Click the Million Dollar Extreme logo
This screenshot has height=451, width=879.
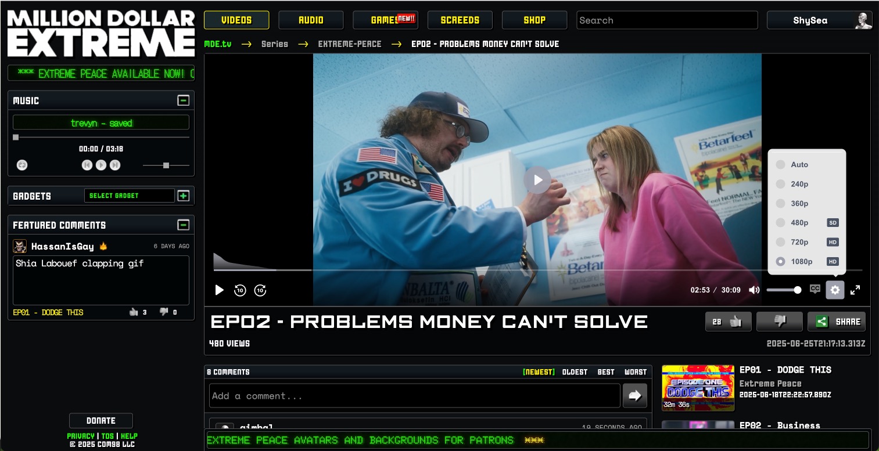click(x=101, y=34)
